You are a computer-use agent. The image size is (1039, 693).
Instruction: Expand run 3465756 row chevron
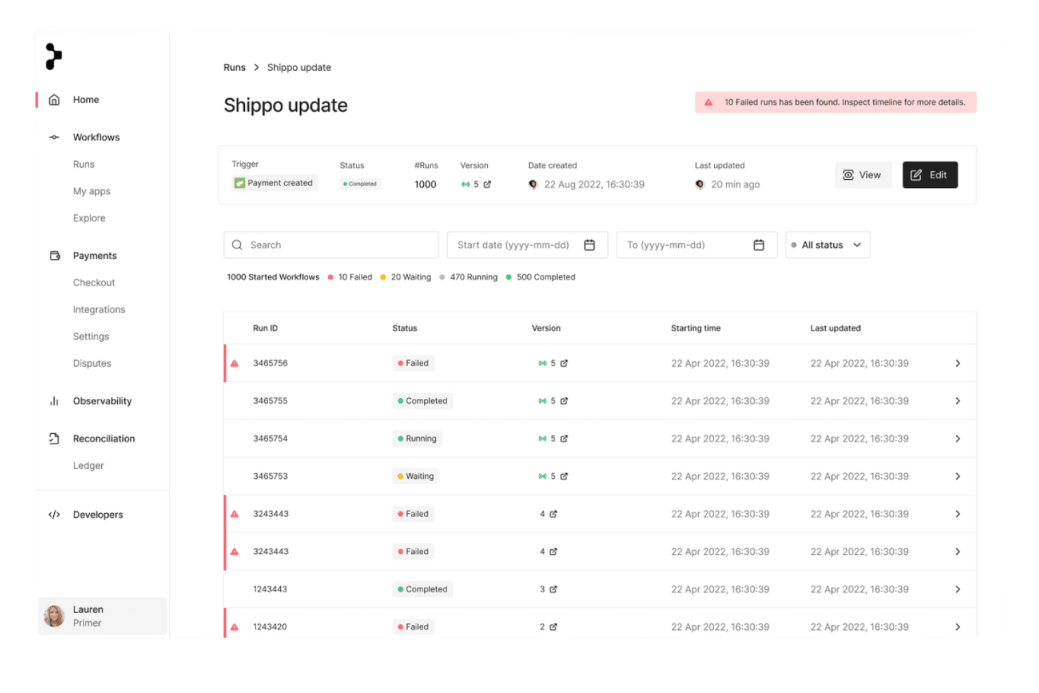[x=958, y=364]
